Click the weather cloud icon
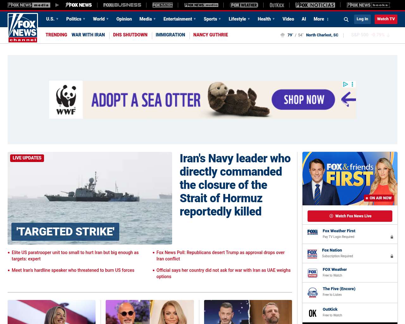The height and width of the screenshot is (324, 405). point(283,35)
